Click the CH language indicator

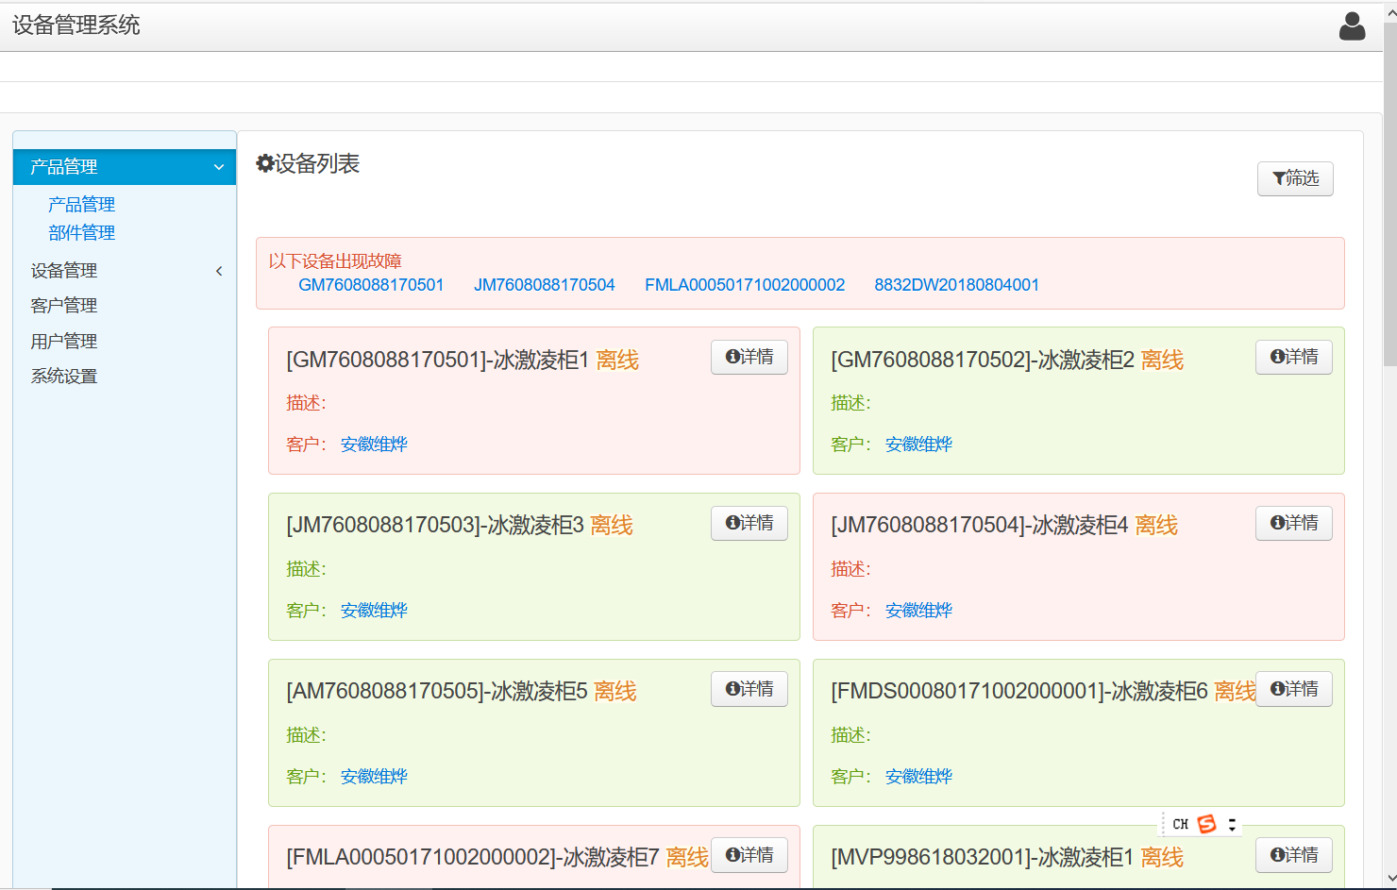coord(1180,824)
